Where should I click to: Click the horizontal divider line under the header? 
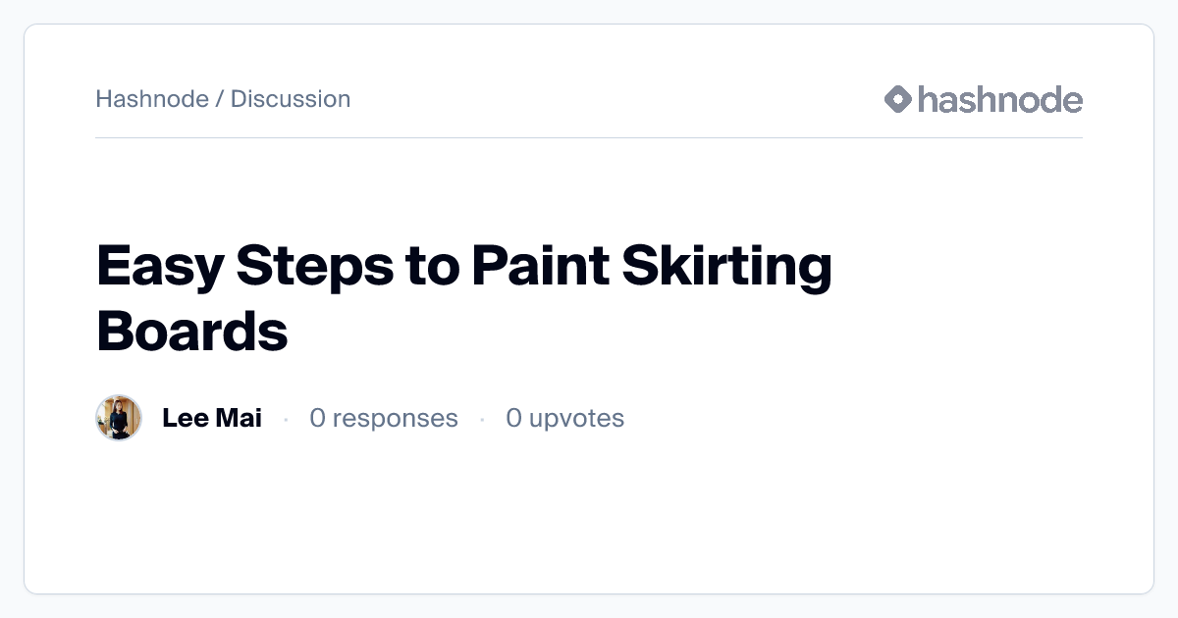pos(589,138)
